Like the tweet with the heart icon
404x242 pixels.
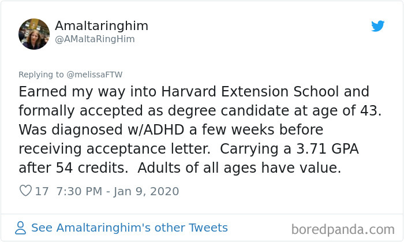tap(25, 191)
